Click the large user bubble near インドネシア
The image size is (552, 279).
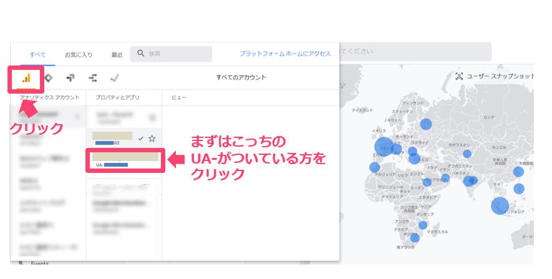500,205
